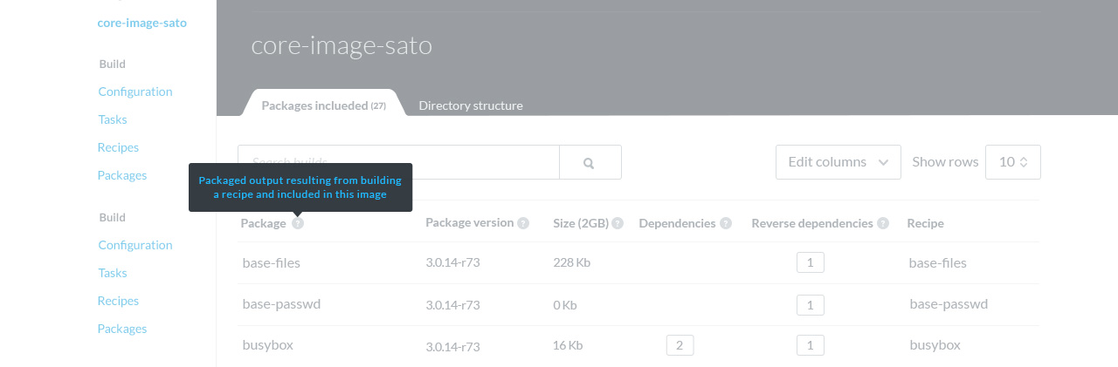Change Show rows value of 10
Viewport: 1118px width, 367px height.
coord(1012,162)
